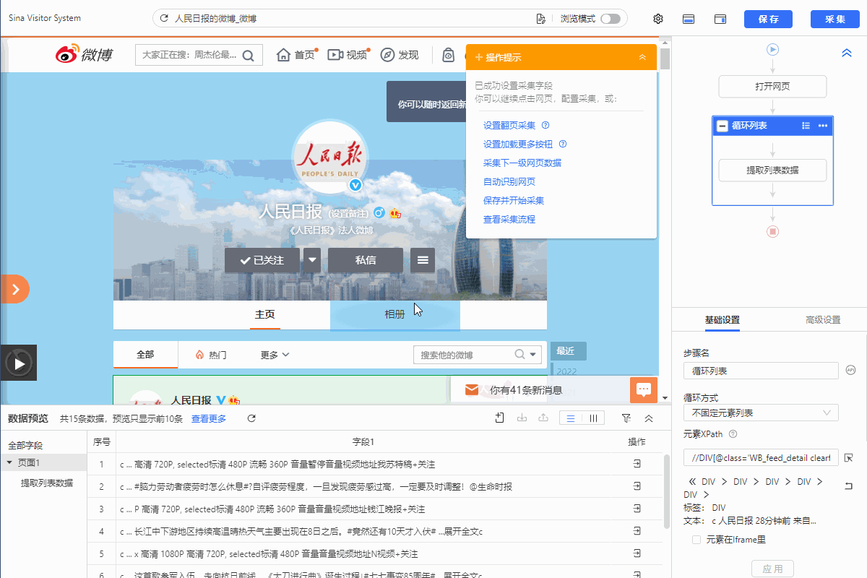Click the page note icon beside 浏览模式

pyautogui.click(x=541, y=19)
